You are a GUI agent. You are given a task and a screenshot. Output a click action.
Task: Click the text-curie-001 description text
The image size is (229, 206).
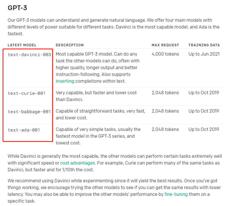(96, 96)
